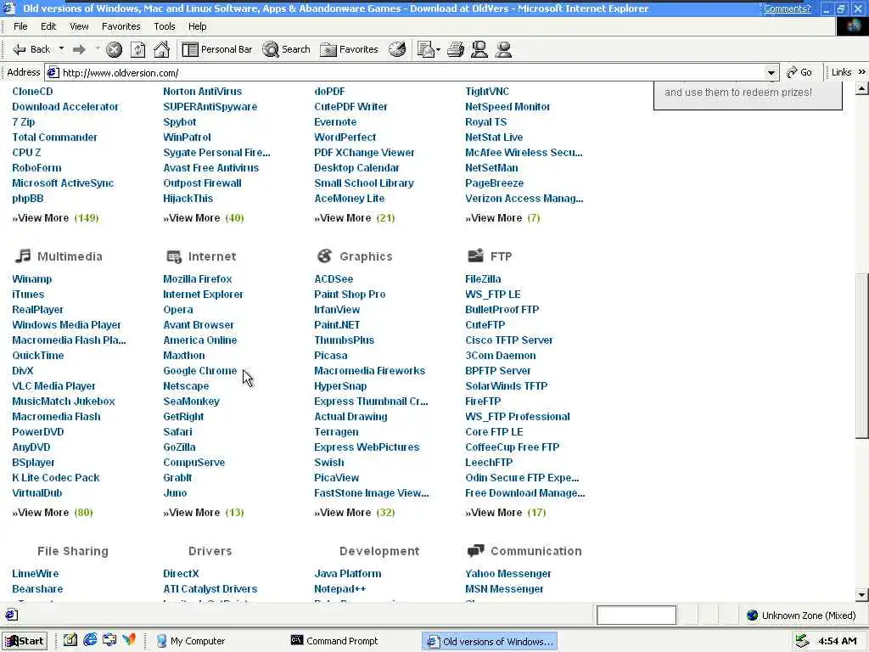Switch to Command Prompt taskbar button
869x652 pixels.
(x=334, y=641)
